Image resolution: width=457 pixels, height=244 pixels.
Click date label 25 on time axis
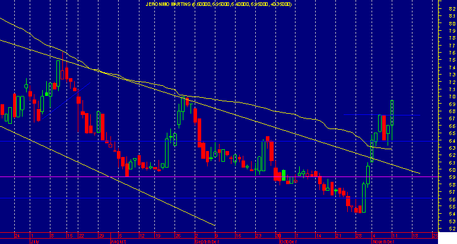(435, 236)
